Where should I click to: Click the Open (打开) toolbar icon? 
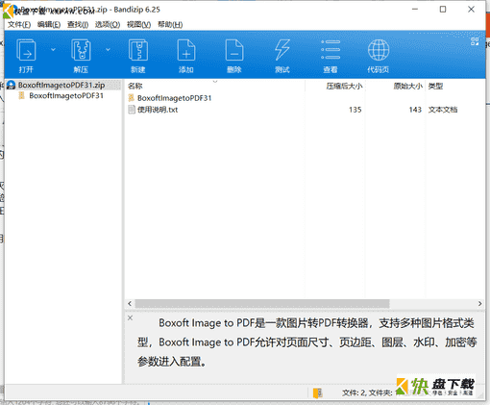click(26, 50)
